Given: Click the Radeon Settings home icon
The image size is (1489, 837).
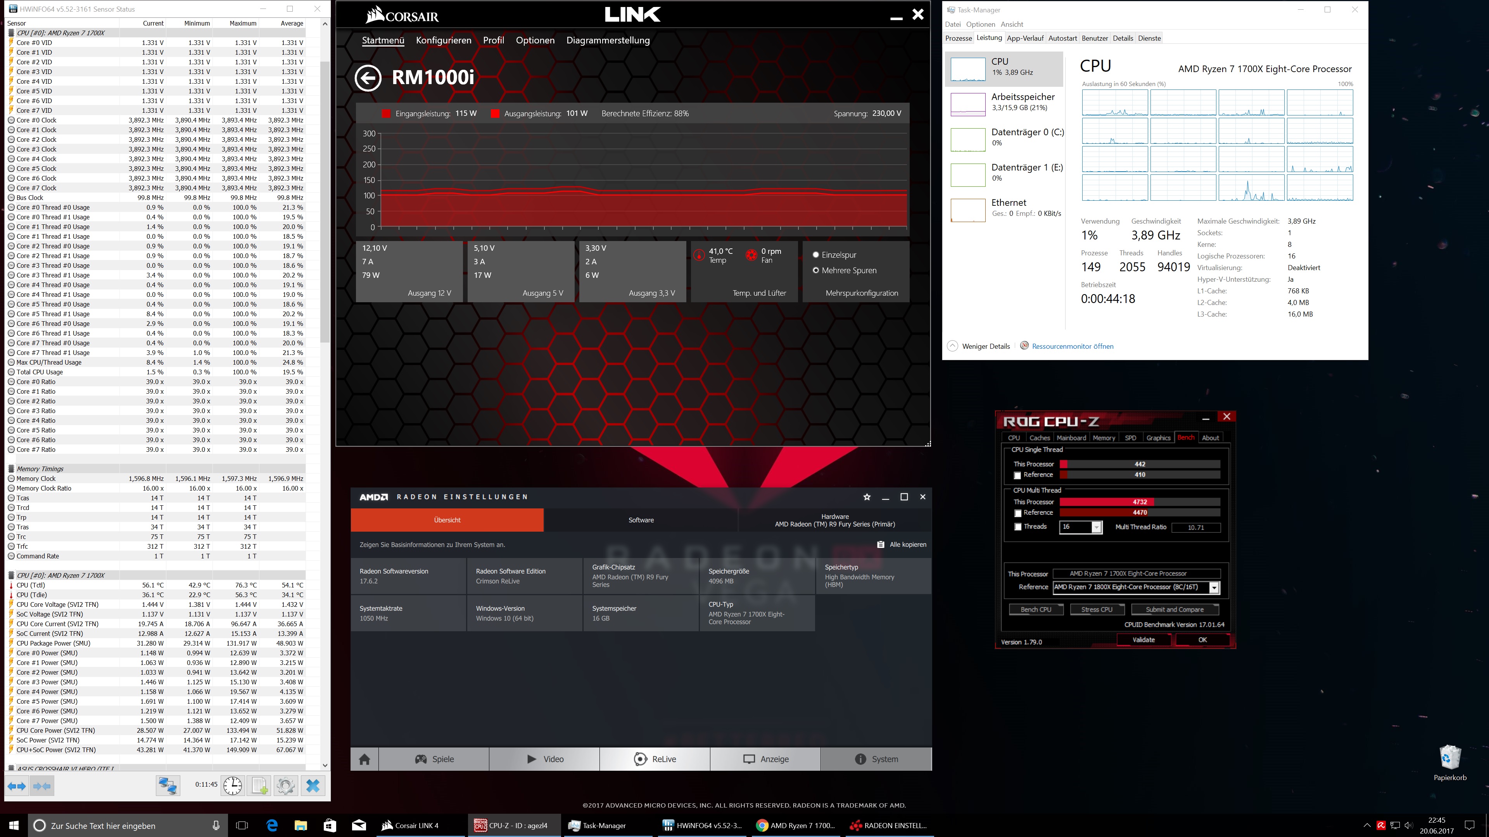Looking at the screenshot, I should (x=364, y=759).
